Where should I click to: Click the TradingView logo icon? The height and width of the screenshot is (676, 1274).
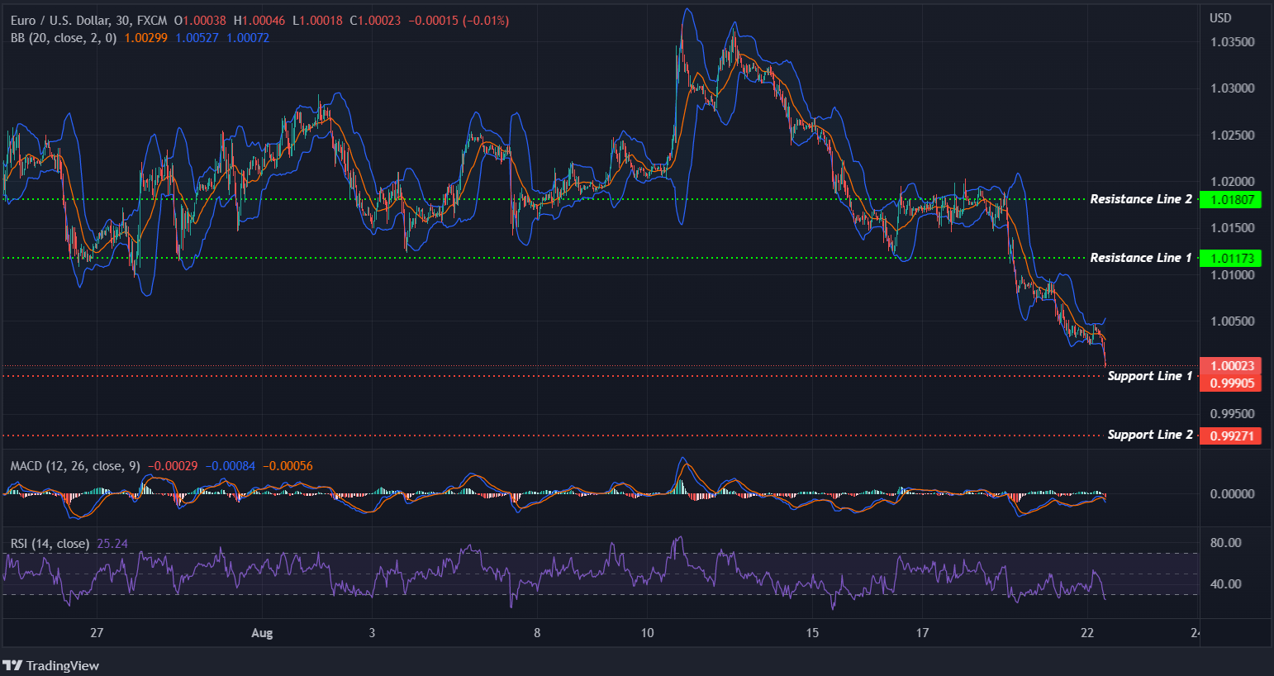tap(12, 666)
